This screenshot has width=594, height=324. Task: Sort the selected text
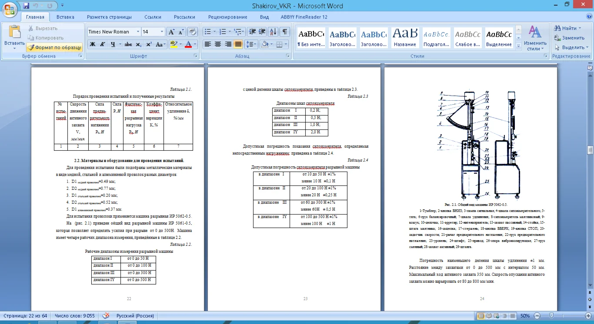(x=274, y=32)
